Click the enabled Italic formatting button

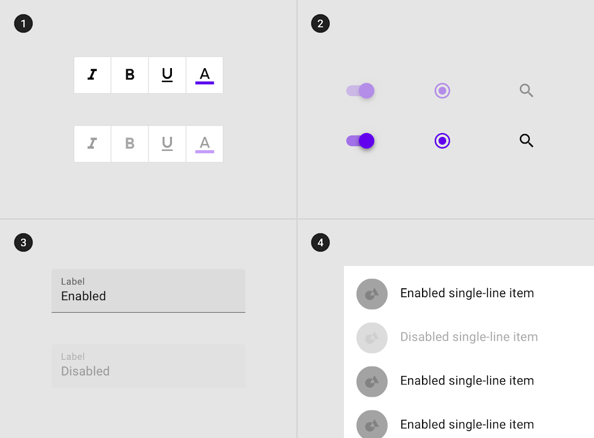pos(93,75)
